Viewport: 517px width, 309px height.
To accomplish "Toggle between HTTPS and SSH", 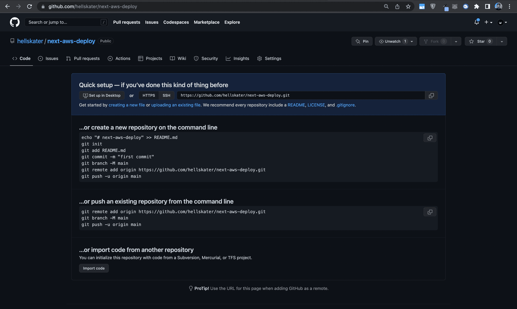I will 166,95.
